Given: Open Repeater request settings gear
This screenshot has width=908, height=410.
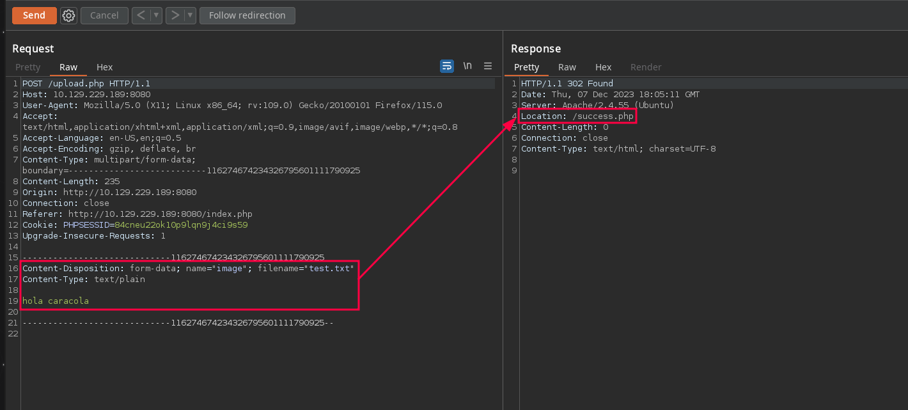Looking at the screenshot, I should tap(68, 15).
